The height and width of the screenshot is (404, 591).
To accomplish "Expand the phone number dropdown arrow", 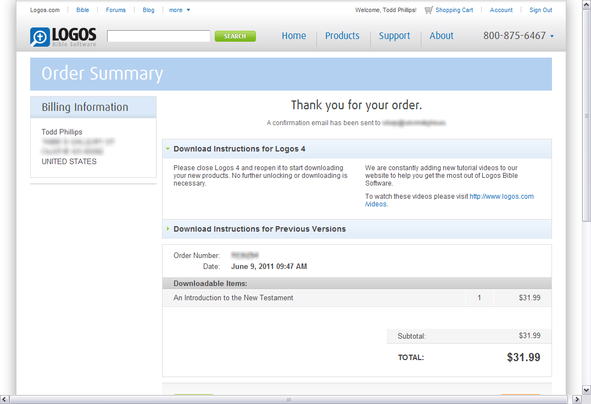I will click(x=552, y=37).
